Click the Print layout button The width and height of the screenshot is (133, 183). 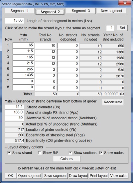pyautogui.click(x=99, y=176)
